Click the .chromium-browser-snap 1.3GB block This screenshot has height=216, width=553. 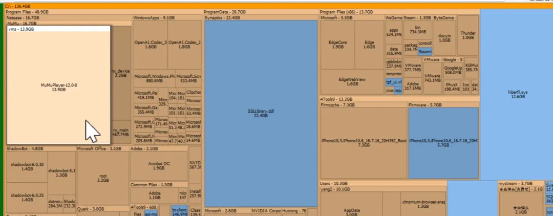[x=423, y=204]
